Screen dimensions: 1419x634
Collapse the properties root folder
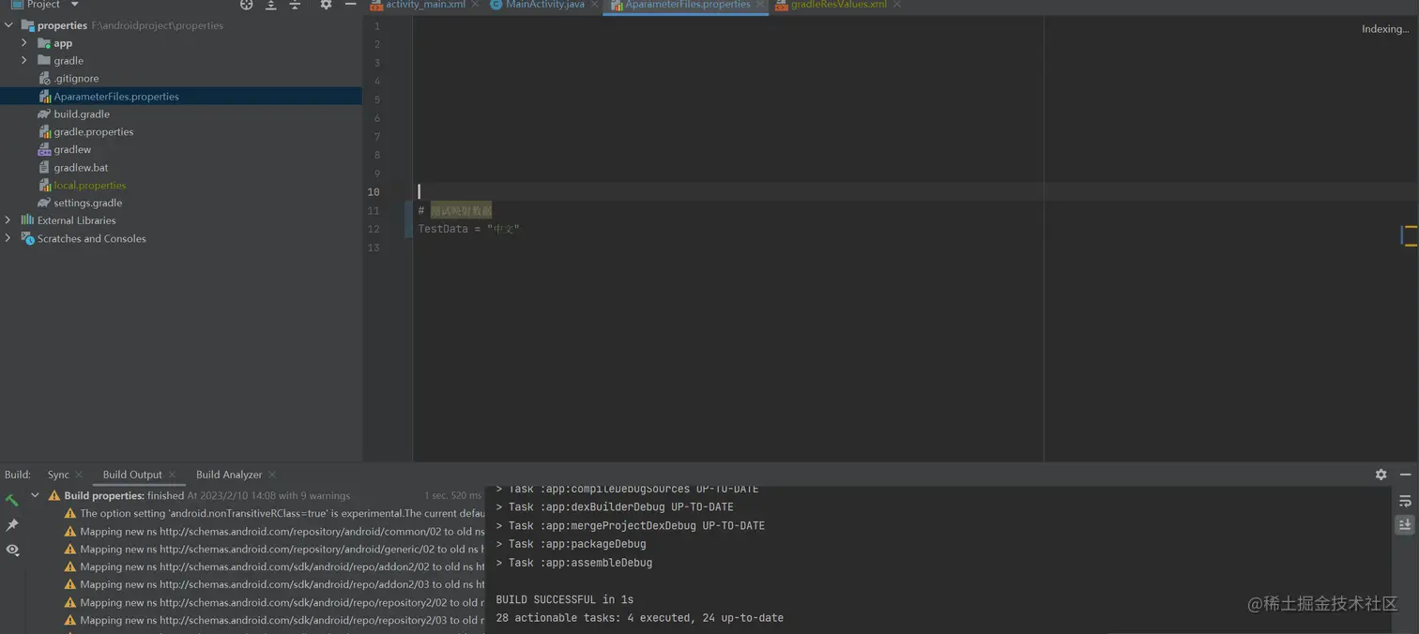[x=8, y=25]
